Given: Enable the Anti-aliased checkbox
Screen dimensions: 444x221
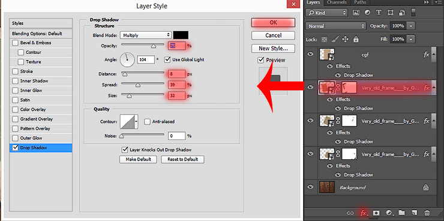Looking at the screenshot, I should tap(147, 122).
